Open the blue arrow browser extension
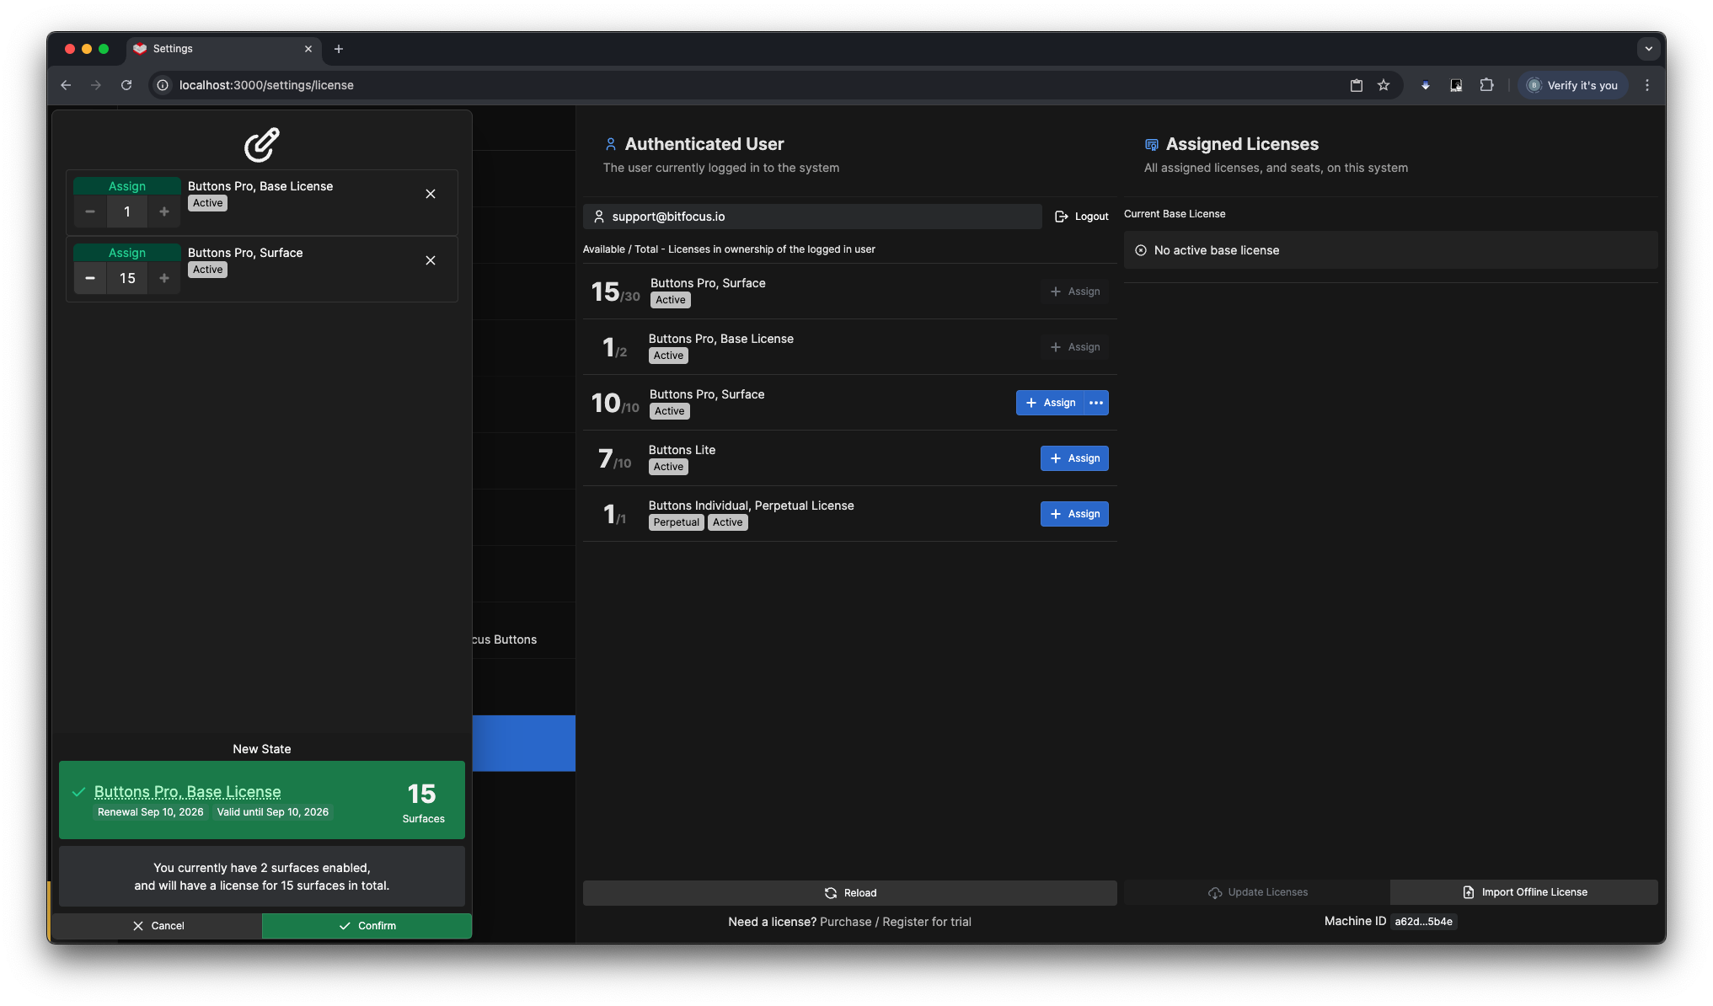1713x1006 pixels. pos(1426,85)
